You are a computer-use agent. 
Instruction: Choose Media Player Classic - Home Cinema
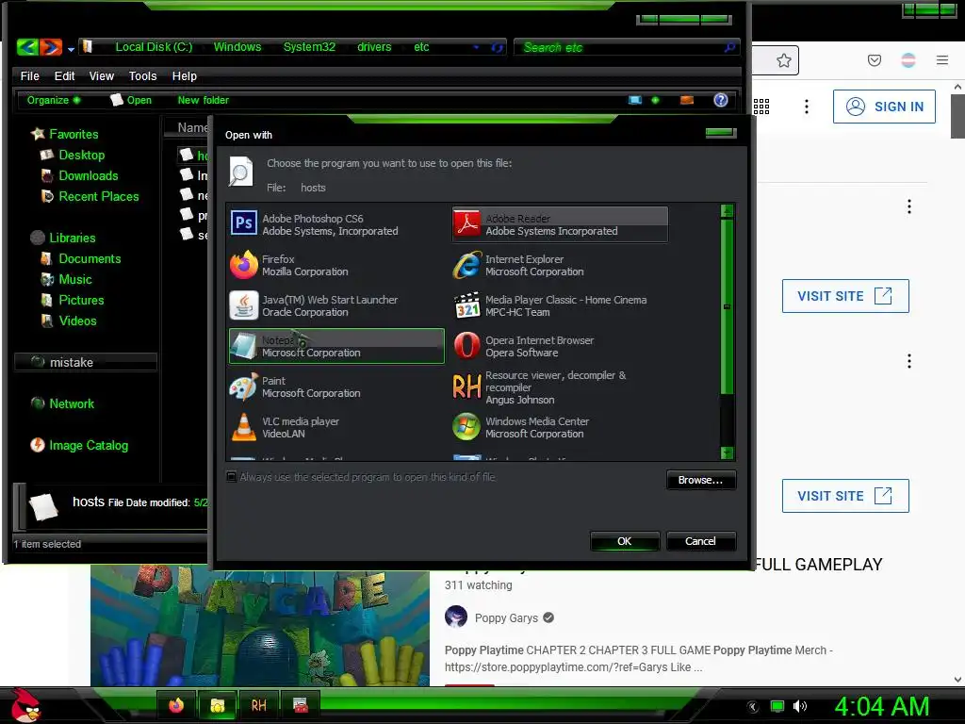coord(560,306)
